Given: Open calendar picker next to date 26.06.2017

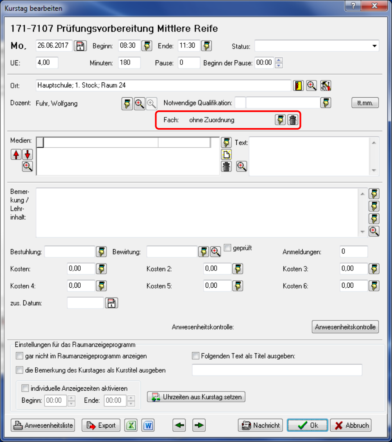Looking at the screenshot, I should pyautogui.click(x=80, y=46).
